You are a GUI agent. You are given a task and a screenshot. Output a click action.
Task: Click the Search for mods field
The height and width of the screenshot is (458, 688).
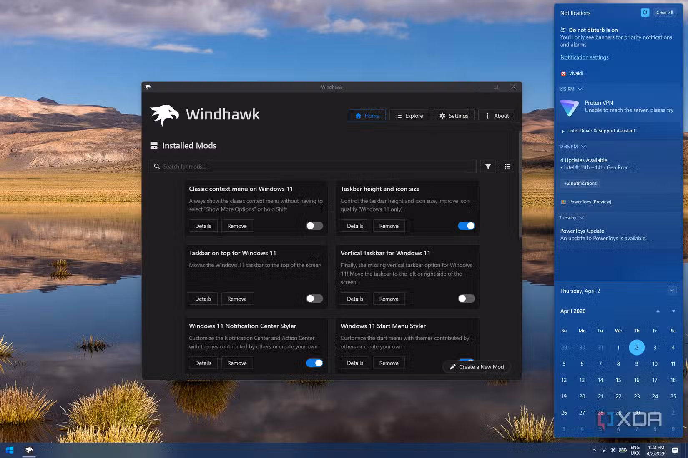pyautogui.click(x=313, y=167)
